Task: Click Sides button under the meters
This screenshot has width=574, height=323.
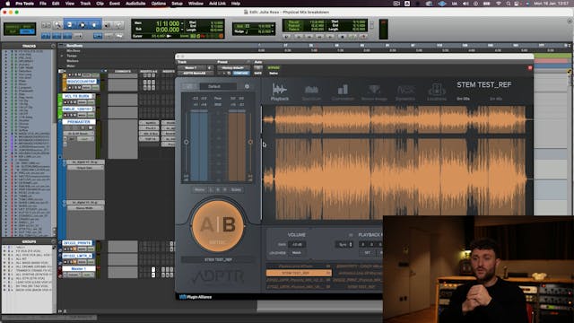Action: pos(236,189)
